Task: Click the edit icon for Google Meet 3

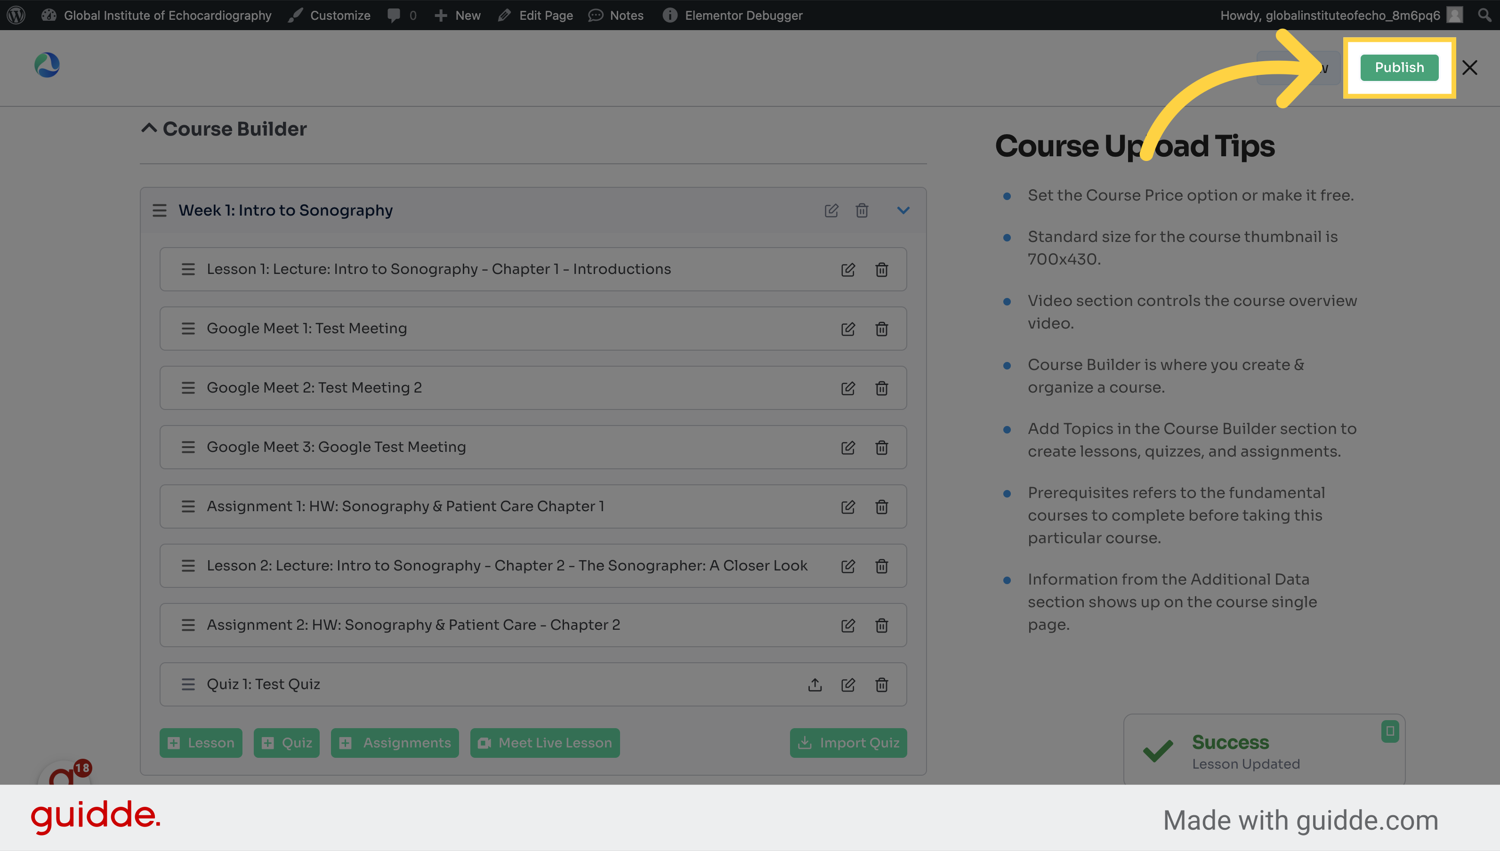Action: 848,446
